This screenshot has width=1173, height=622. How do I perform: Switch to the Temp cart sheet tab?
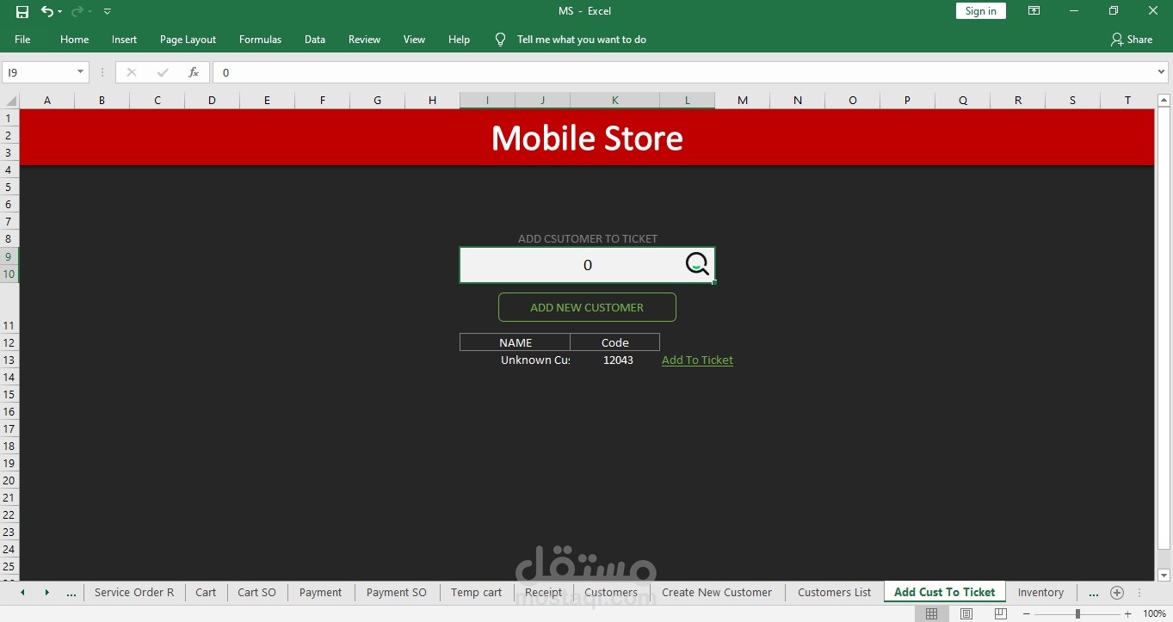click(x=477, y=593)
